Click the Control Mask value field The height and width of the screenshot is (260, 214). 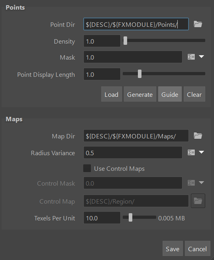coord(133,183)
